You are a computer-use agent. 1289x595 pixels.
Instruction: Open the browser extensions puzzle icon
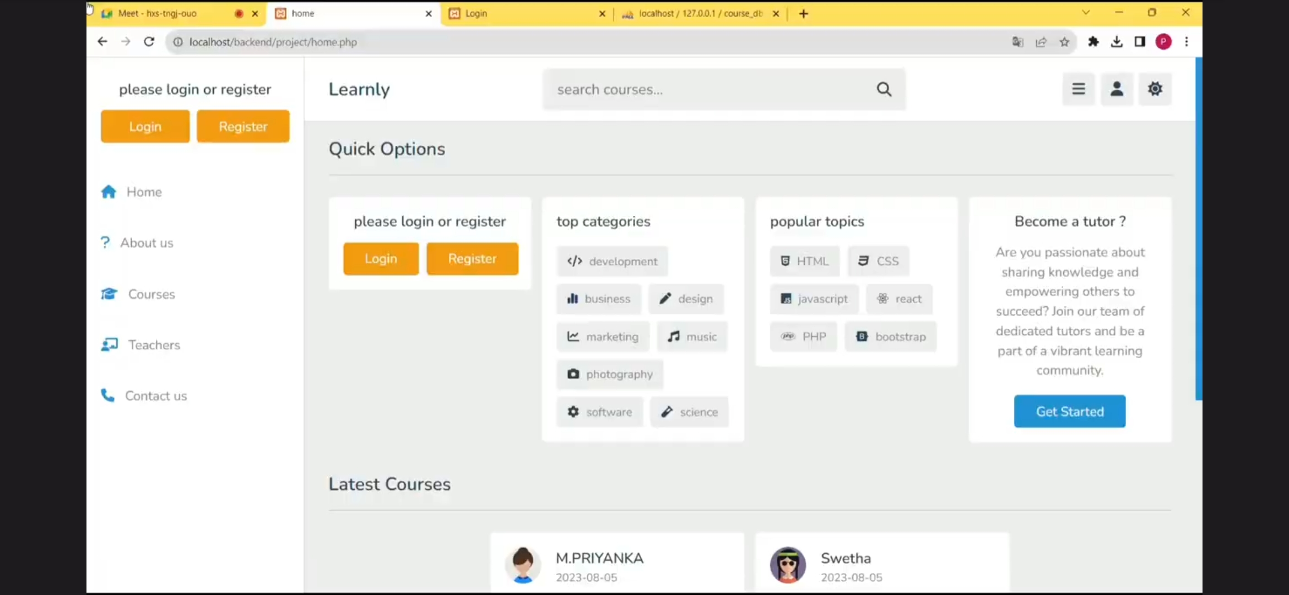click(1093, 42)
